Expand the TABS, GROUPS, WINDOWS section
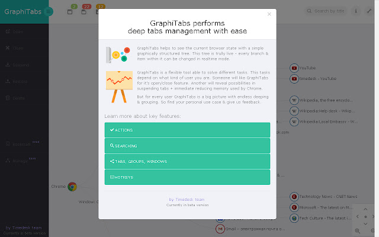 187,161
